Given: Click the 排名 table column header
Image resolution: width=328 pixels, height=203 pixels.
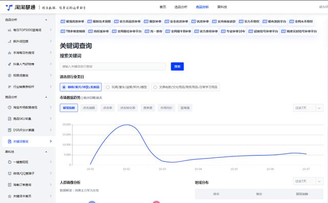Looking at the screenshot, I should point(216,194).
